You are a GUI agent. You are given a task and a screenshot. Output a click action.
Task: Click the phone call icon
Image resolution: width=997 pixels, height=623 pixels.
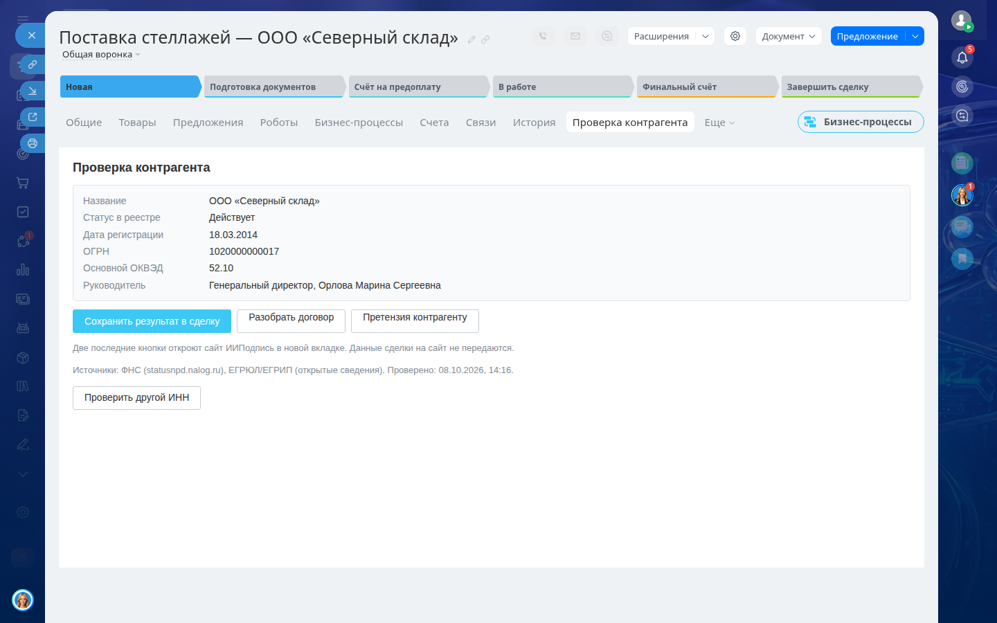(x=543, y=36)
